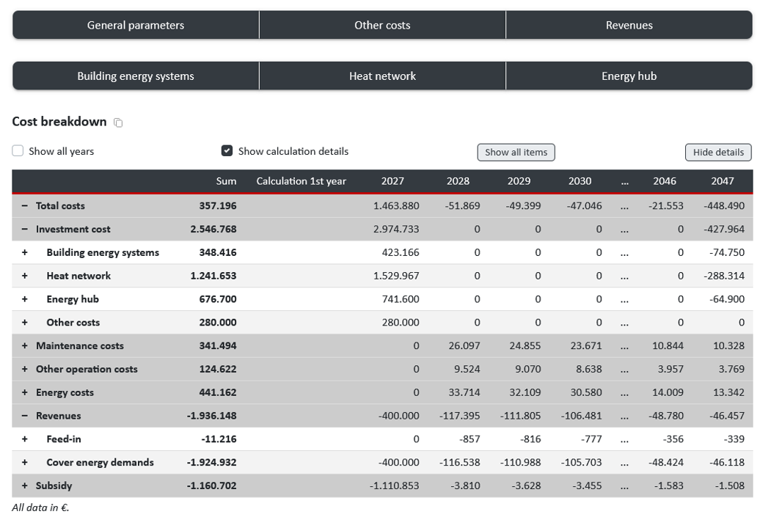Expand the Maintenance costs row

pyautogui.click(x=24, y=345)
